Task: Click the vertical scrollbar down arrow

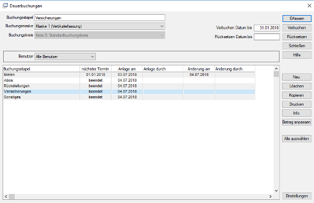Action: click(x=276, y=191)
